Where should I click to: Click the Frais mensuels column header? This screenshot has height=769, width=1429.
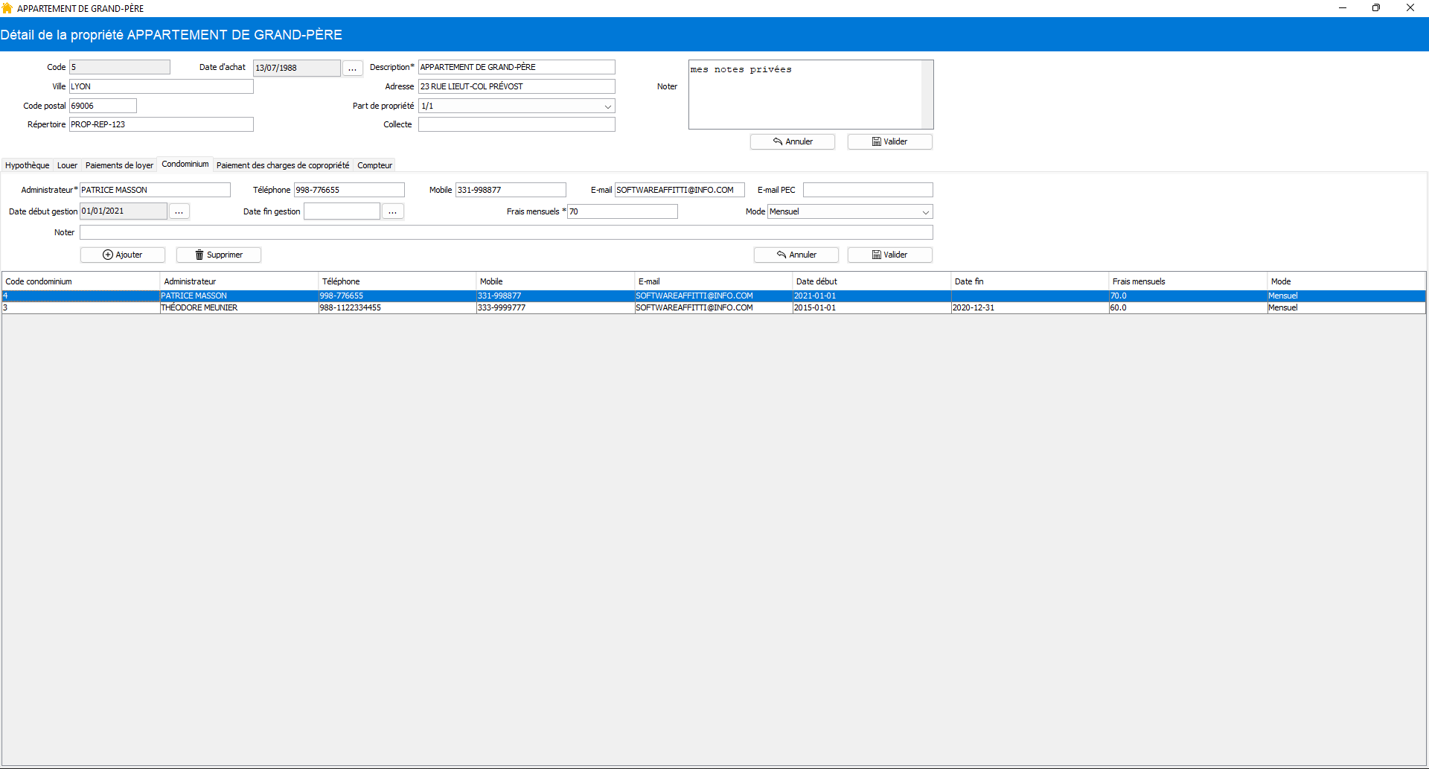[1188, 281]
